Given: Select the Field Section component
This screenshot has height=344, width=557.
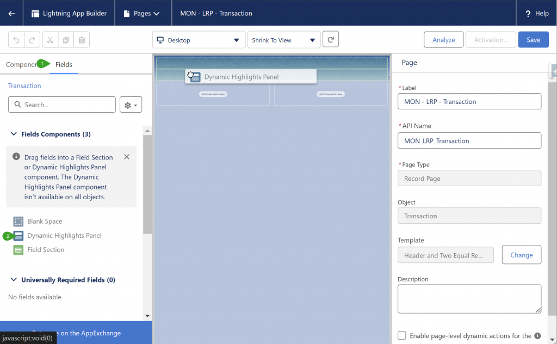Looking at the screenshot, I should (x=39, y=250).
